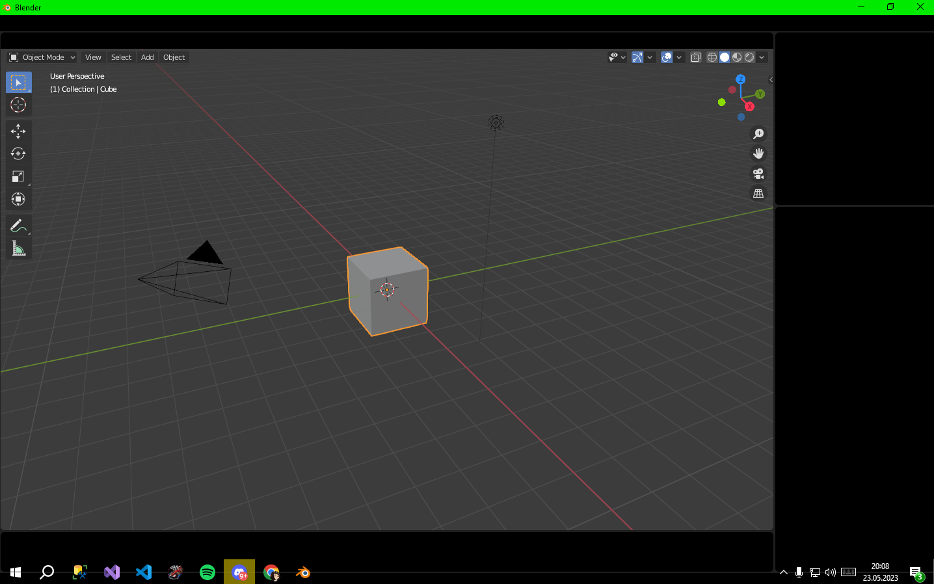This screenshot has width=934, height=584.
Task: Open the View menu
Action: (x=93, y=57)
